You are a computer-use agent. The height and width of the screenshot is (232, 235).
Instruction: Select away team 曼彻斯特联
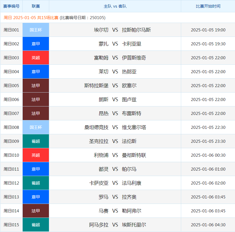coord(134,155)
